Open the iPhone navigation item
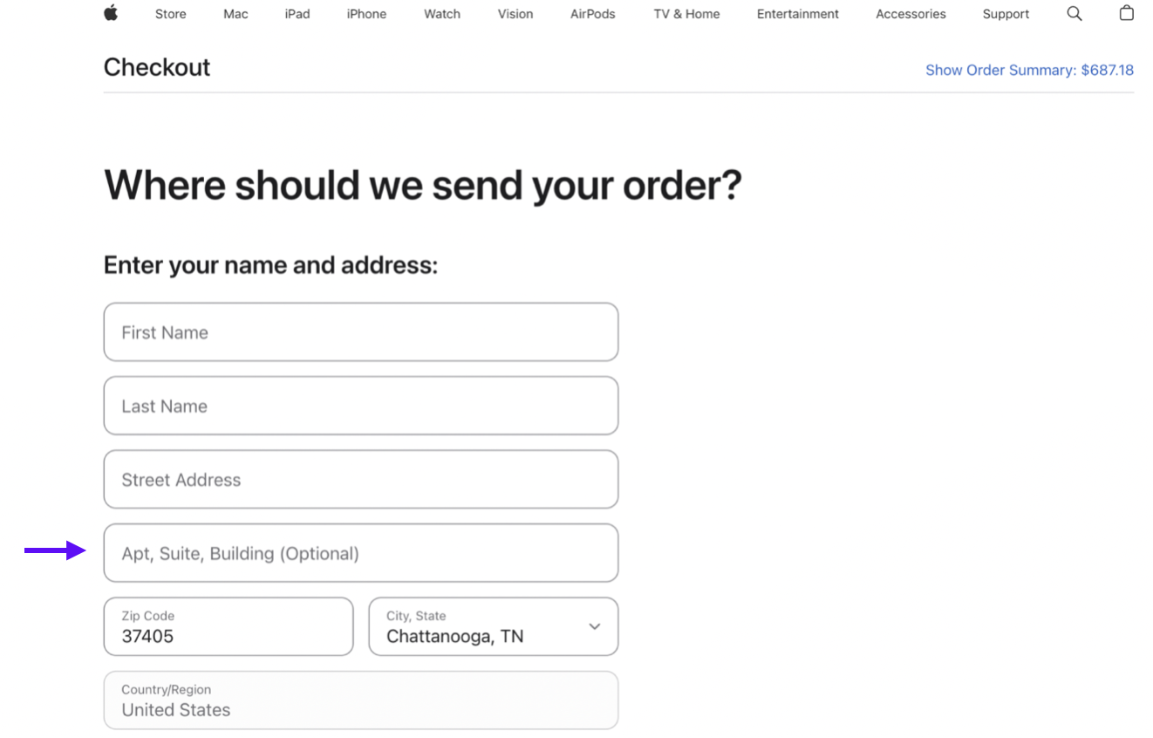Viewport: 1153px width, 738px height. [x=366, y=14]
